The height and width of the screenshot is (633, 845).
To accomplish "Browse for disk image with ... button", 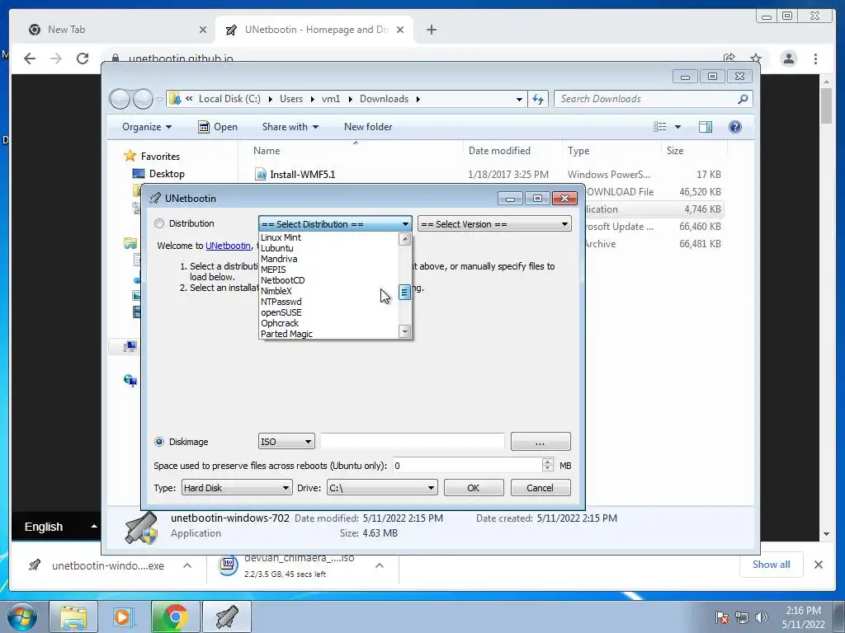I will (x=540, y=442).
